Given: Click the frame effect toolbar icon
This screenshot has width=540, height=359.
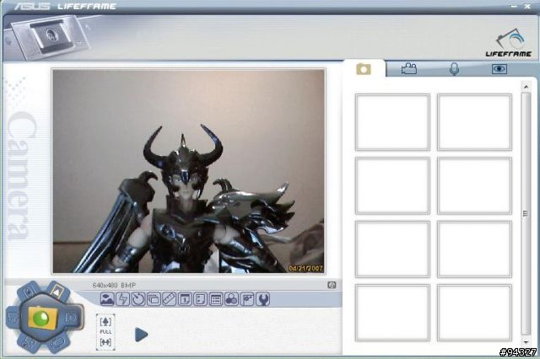Looking at the screenshot, I should tap(201, 299).
